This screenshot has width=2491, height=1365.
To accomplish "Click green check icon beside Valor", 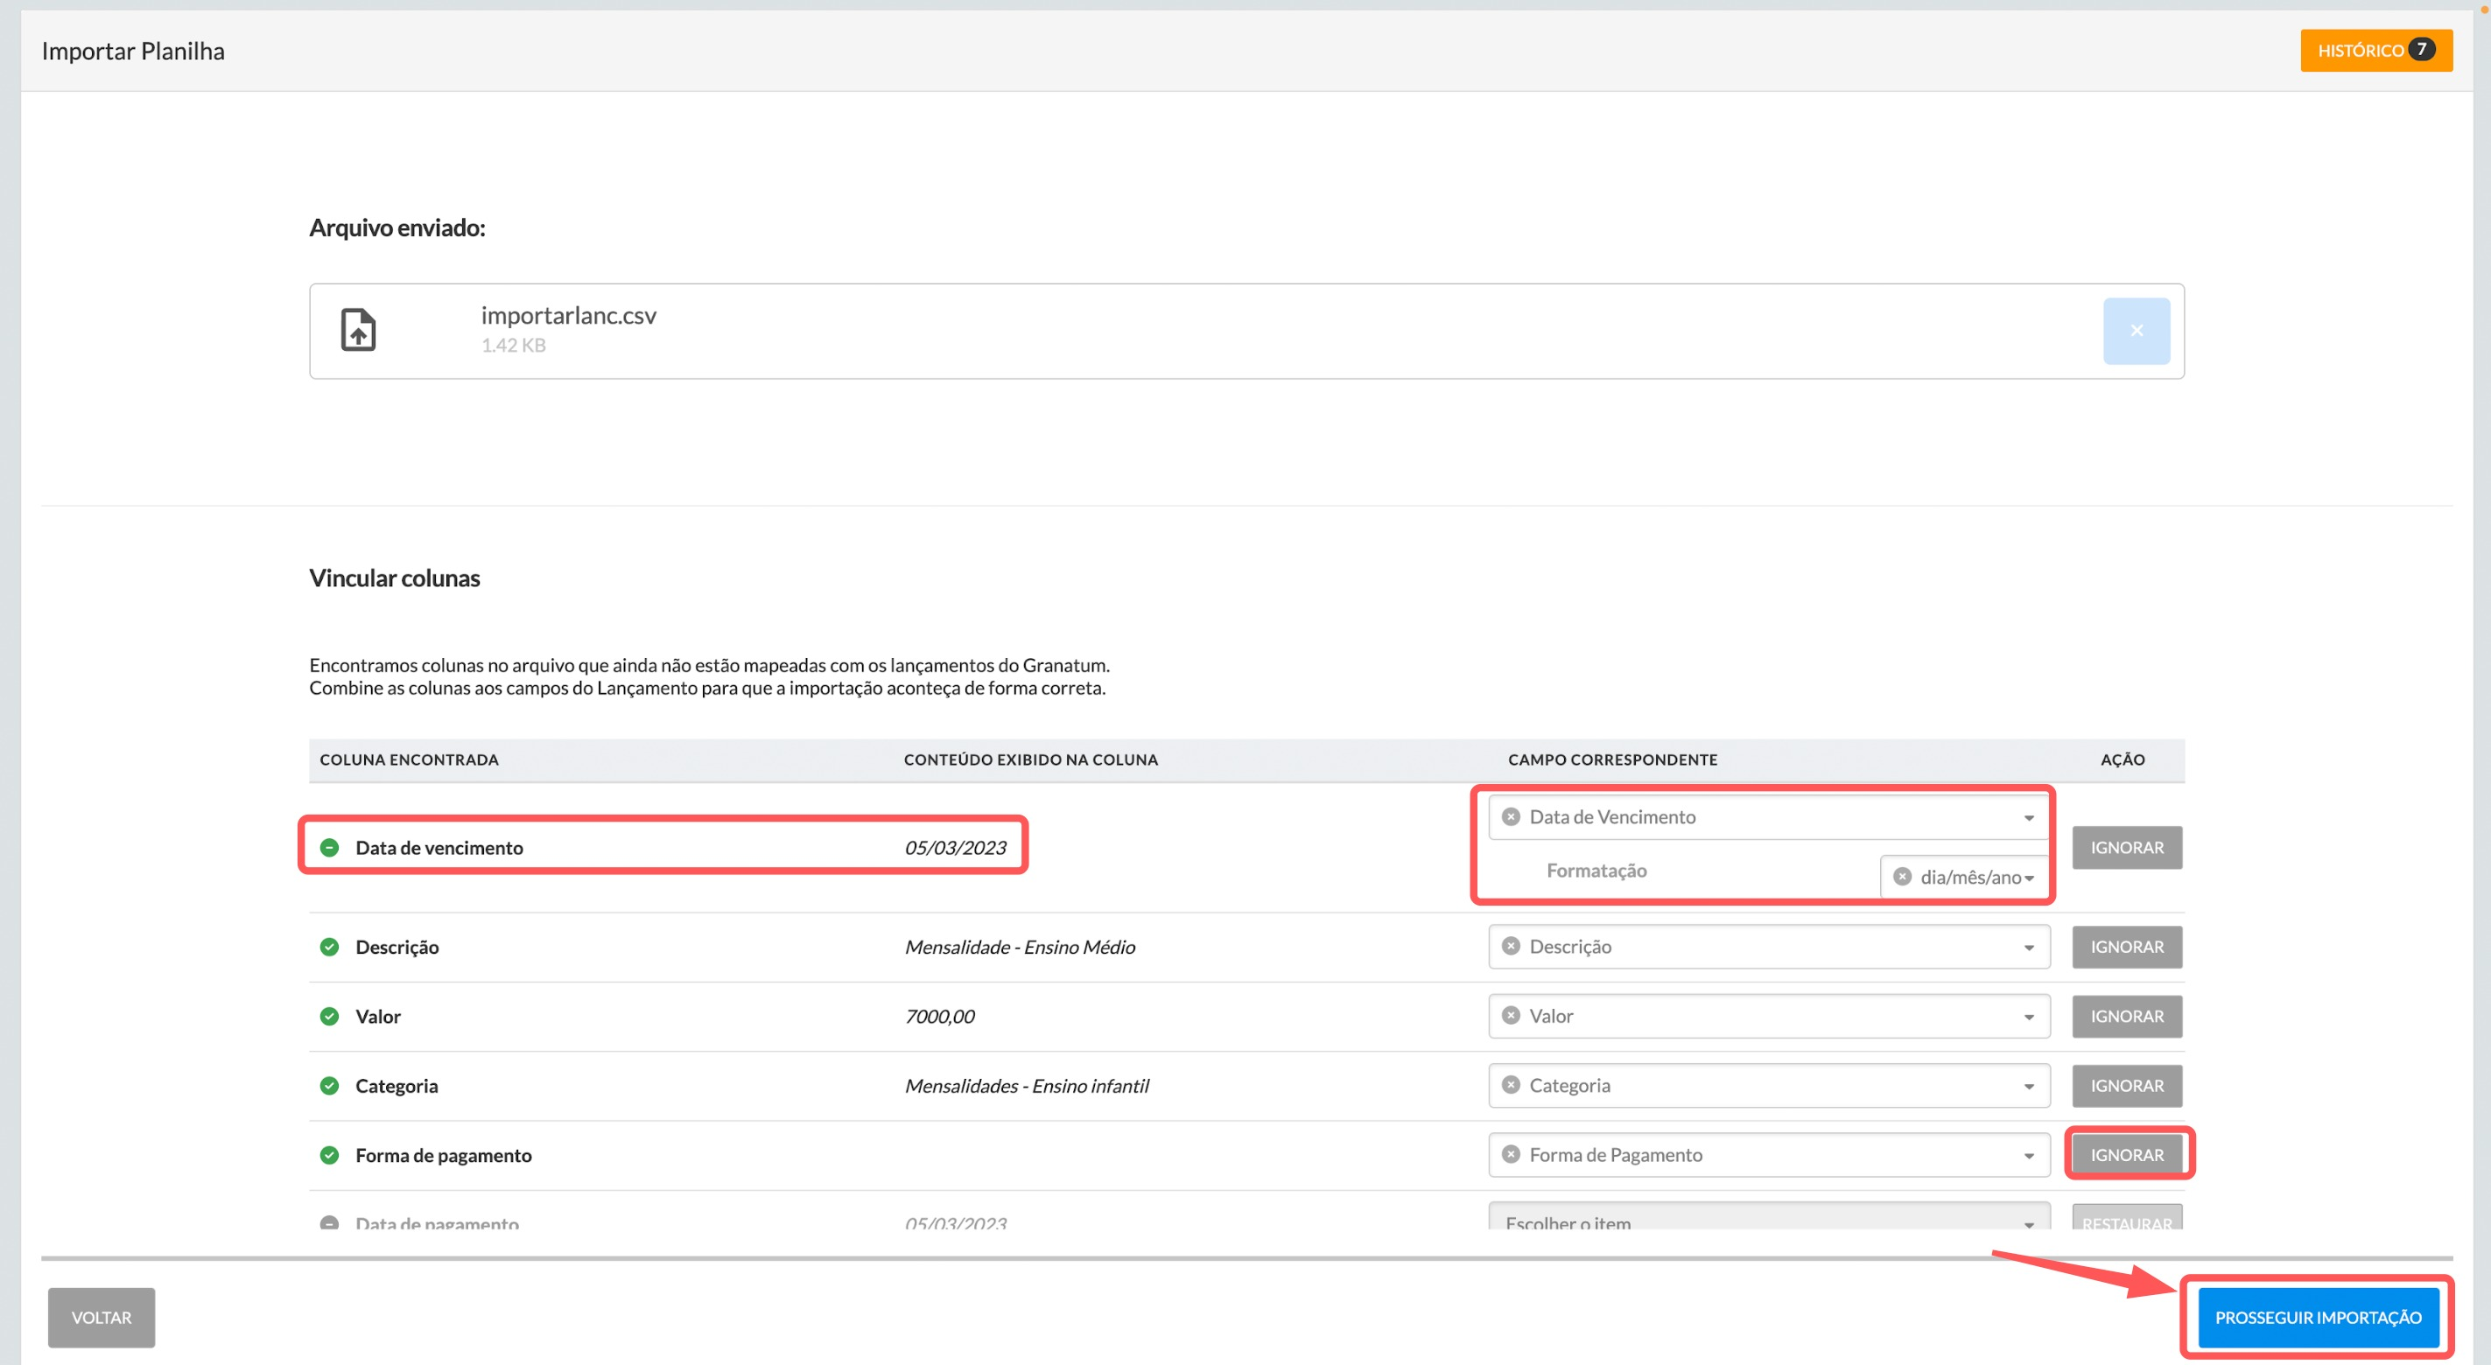I will point(330,1016).
